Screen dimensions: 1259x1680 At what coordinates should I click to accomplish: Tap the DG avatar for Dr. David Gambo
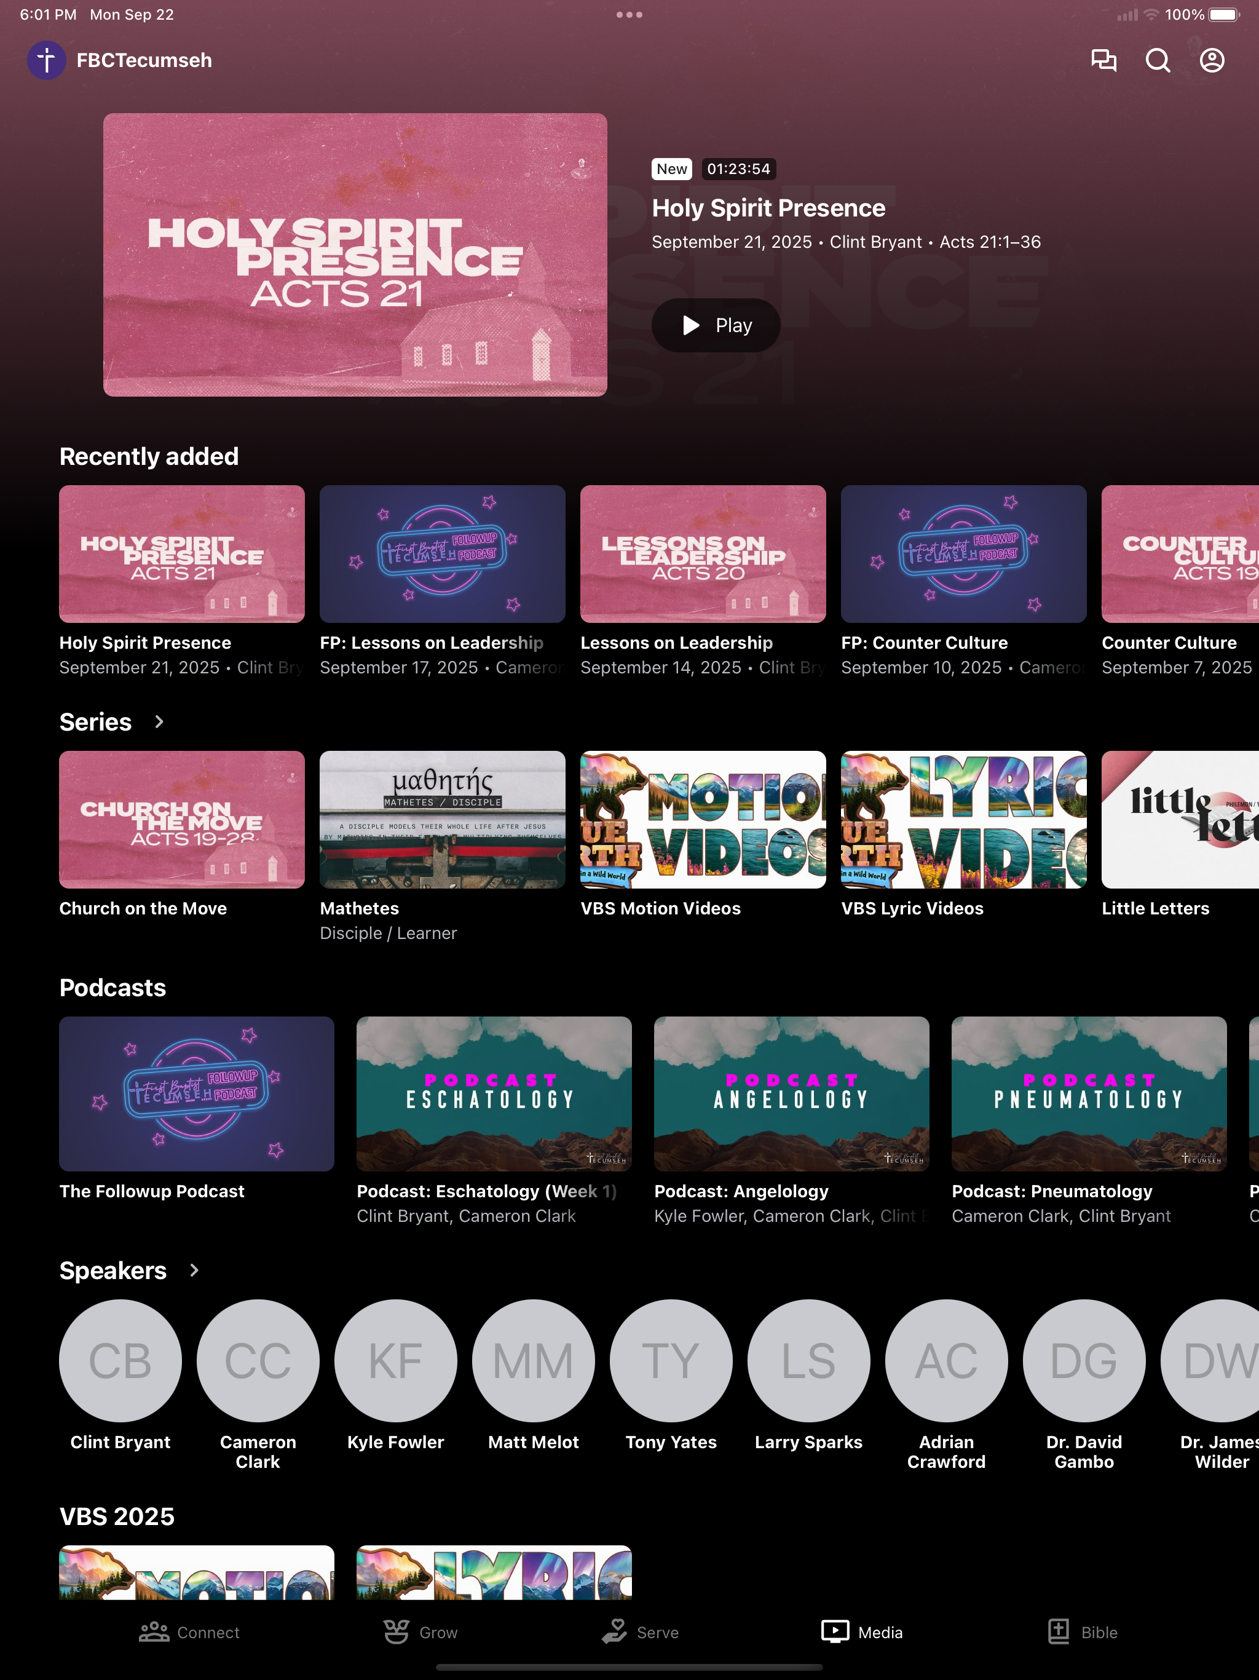[1084, 1360]
